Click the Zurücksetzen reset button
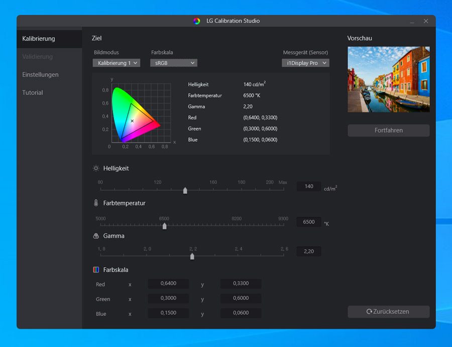This screenshot has height=347, width=452. pyautogui.click(x=389, y=311)
